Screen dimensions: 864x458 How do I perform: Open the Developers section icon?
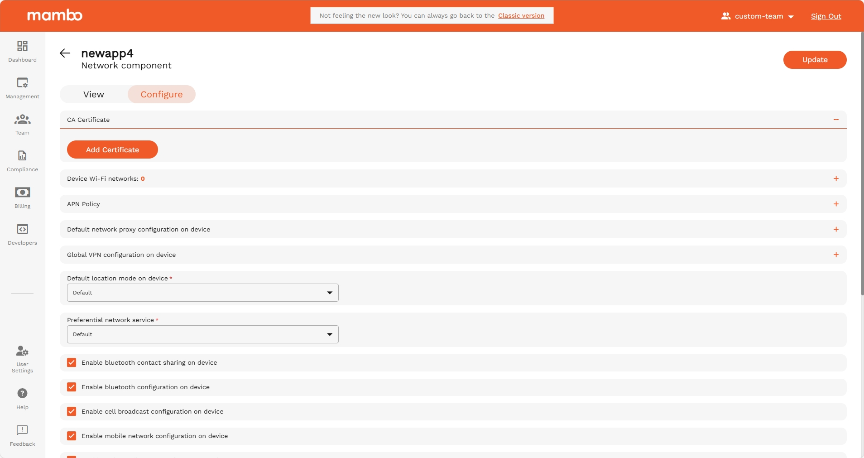click(x=22, y=229)
